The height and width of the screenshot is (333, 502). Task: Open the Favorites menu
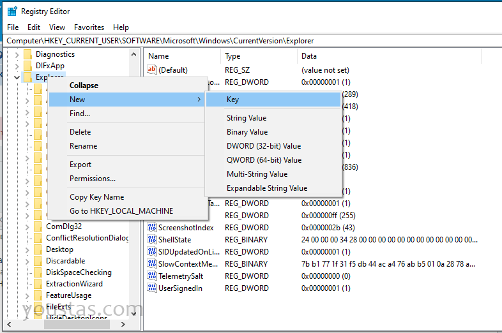89,27
